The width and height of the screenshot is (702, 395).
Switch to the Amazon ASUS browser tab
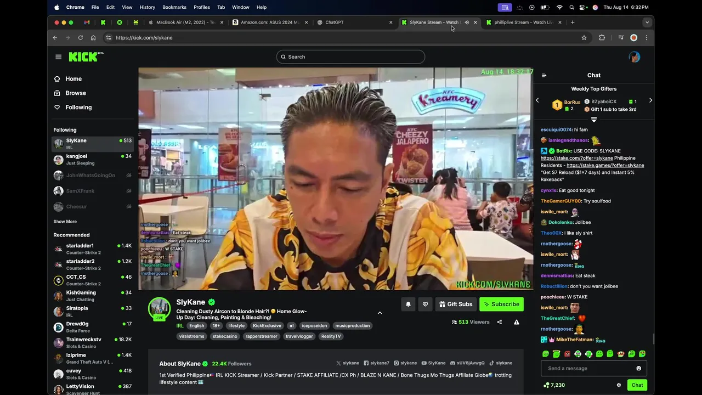click(270, 22)
